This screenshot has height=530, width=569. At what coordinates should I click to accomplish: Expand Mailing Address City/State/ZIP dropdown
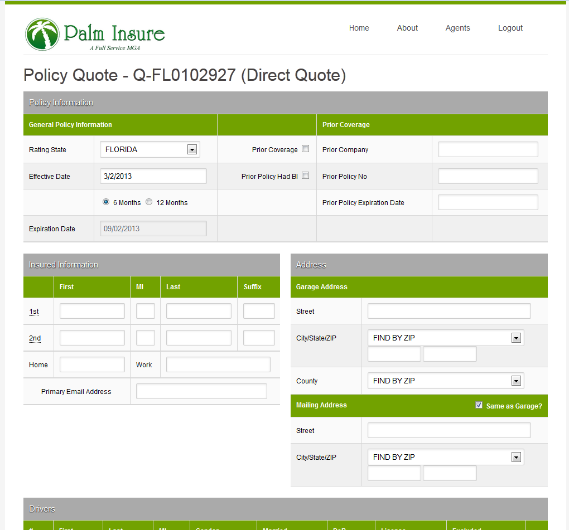point(445,457)
